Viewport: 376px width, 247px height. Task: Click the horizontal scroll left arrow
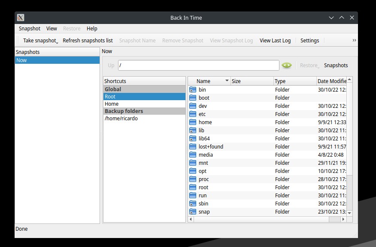tap(191, 219)
